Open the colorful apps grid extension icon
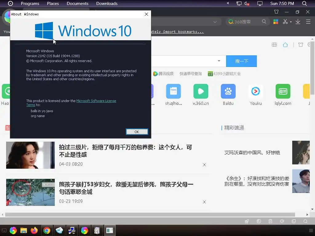Image resolution: width=315 pixels, height=236 pixels. (276, 22)
